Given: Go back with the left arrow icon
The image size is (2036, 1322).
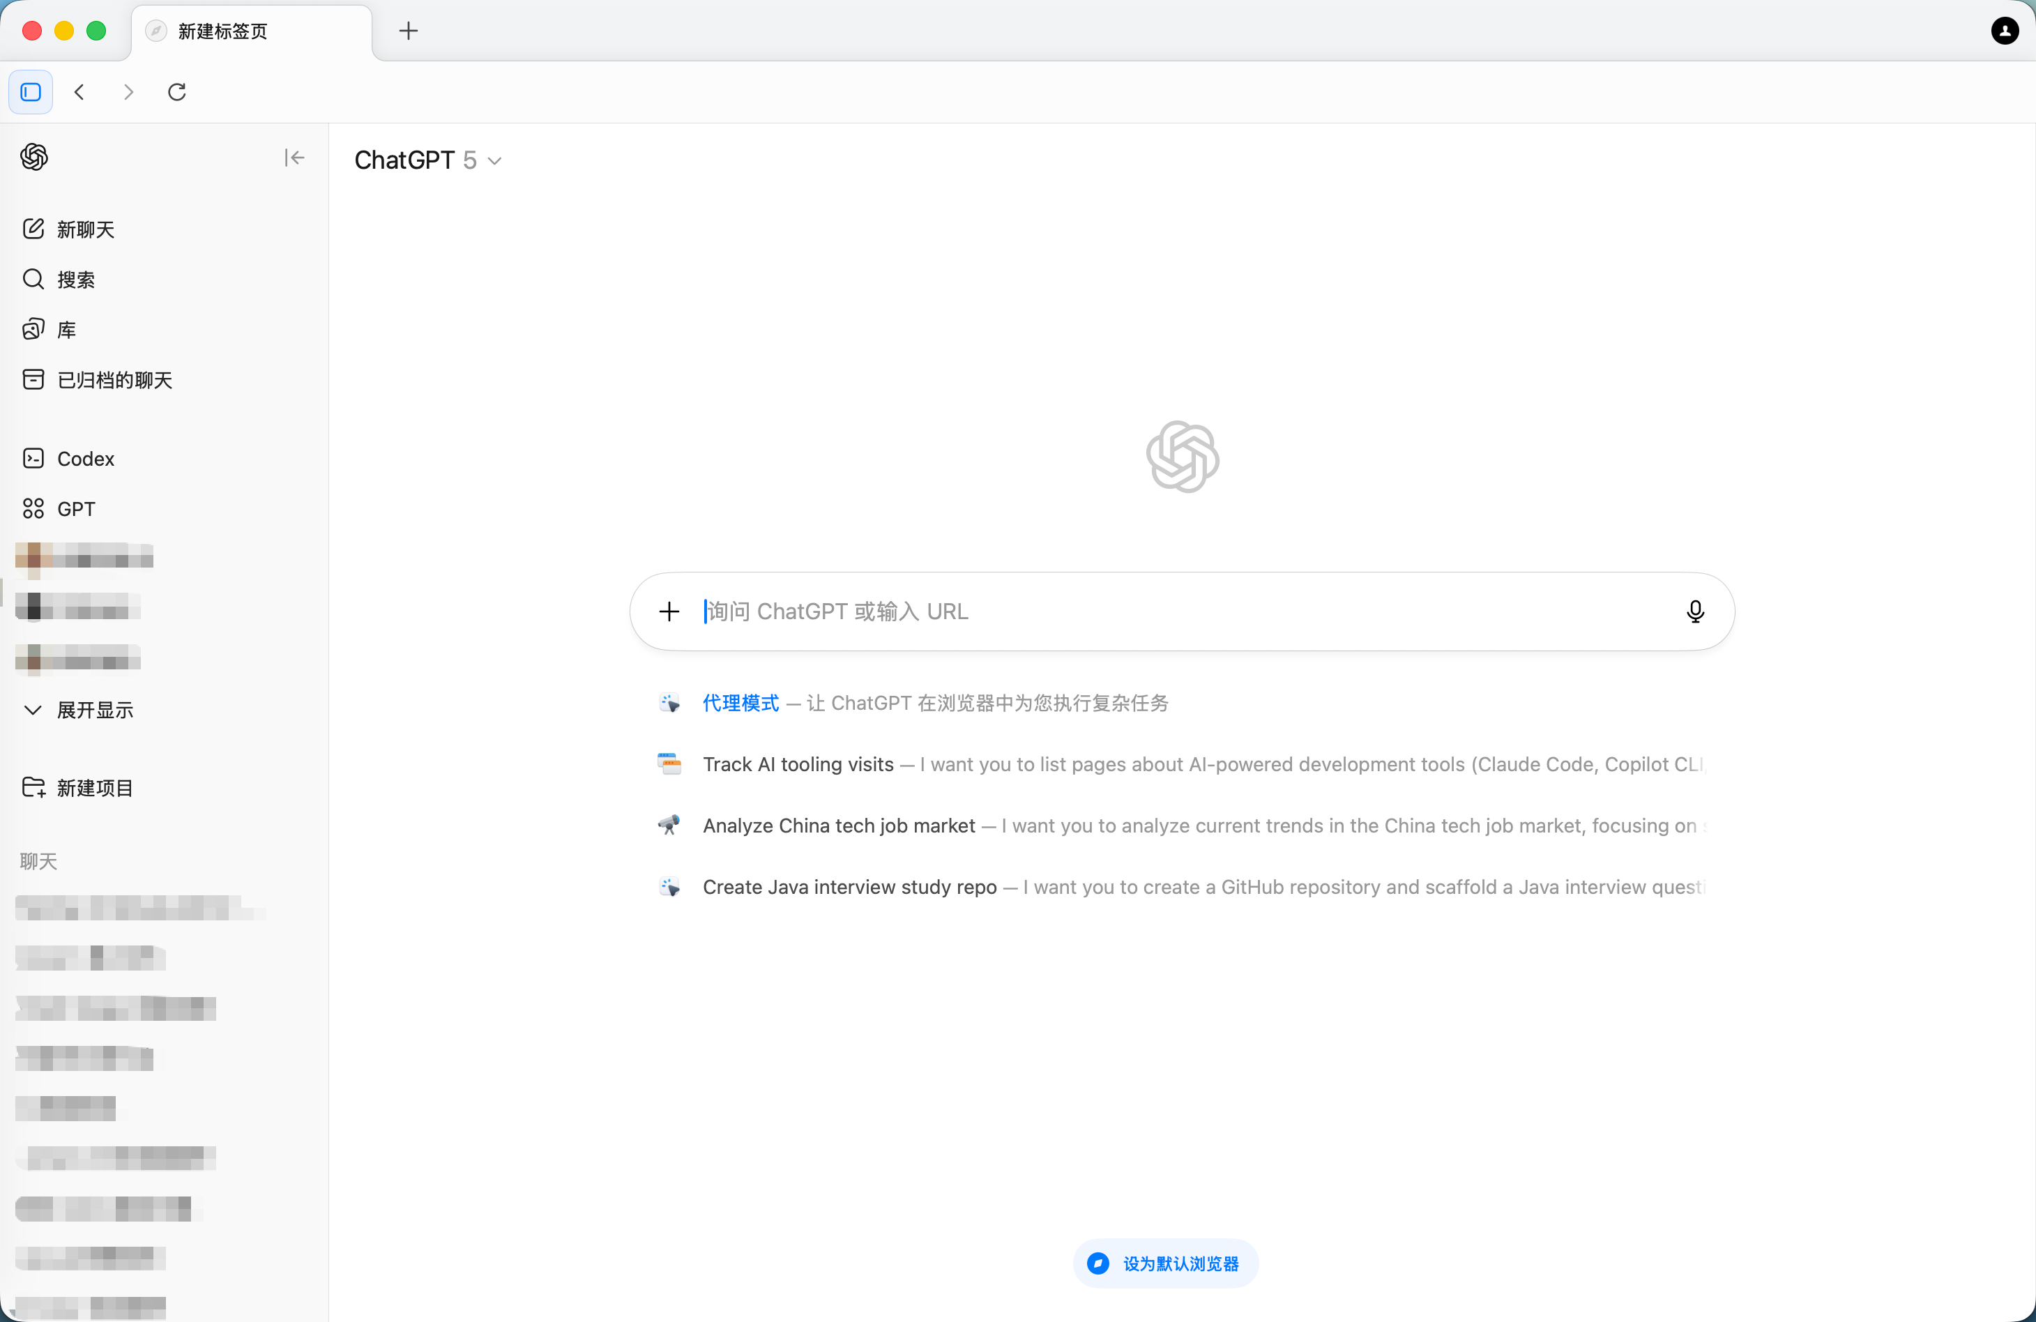Looking at the screenshot, I should (x=79, y=91).
